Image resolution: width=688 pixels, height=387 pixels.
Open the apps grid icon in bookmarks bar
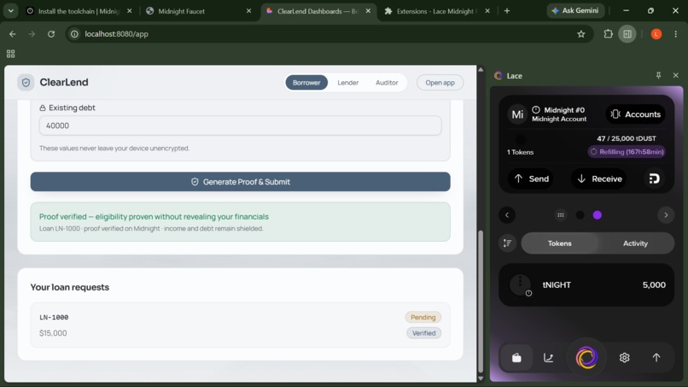[x=10, y=54]
